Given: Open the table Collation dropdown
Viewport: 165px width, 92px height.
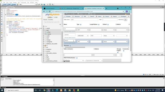Looking at the screenshot, I should coord(104,55).
